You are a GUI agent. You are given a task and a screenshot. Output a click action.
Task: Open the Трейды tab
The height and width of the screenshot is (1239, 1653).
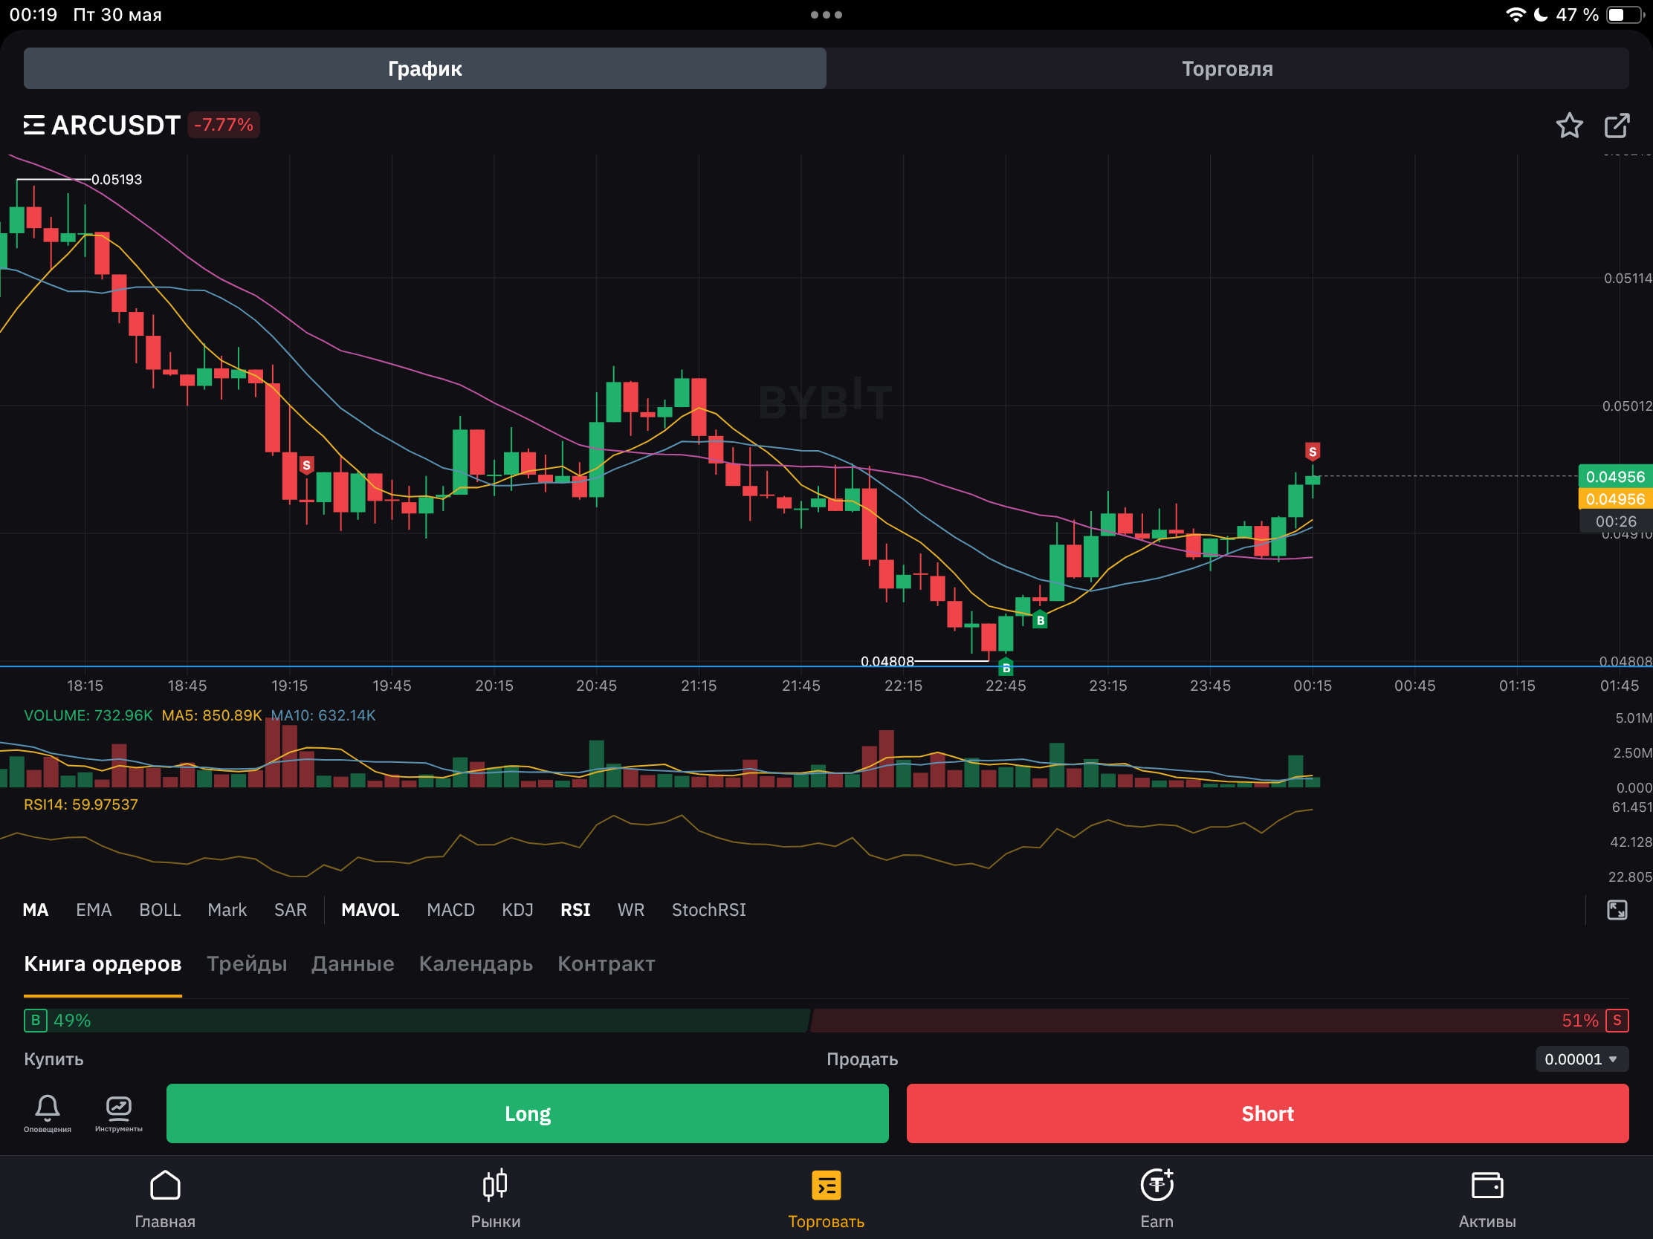pos(246,963)
